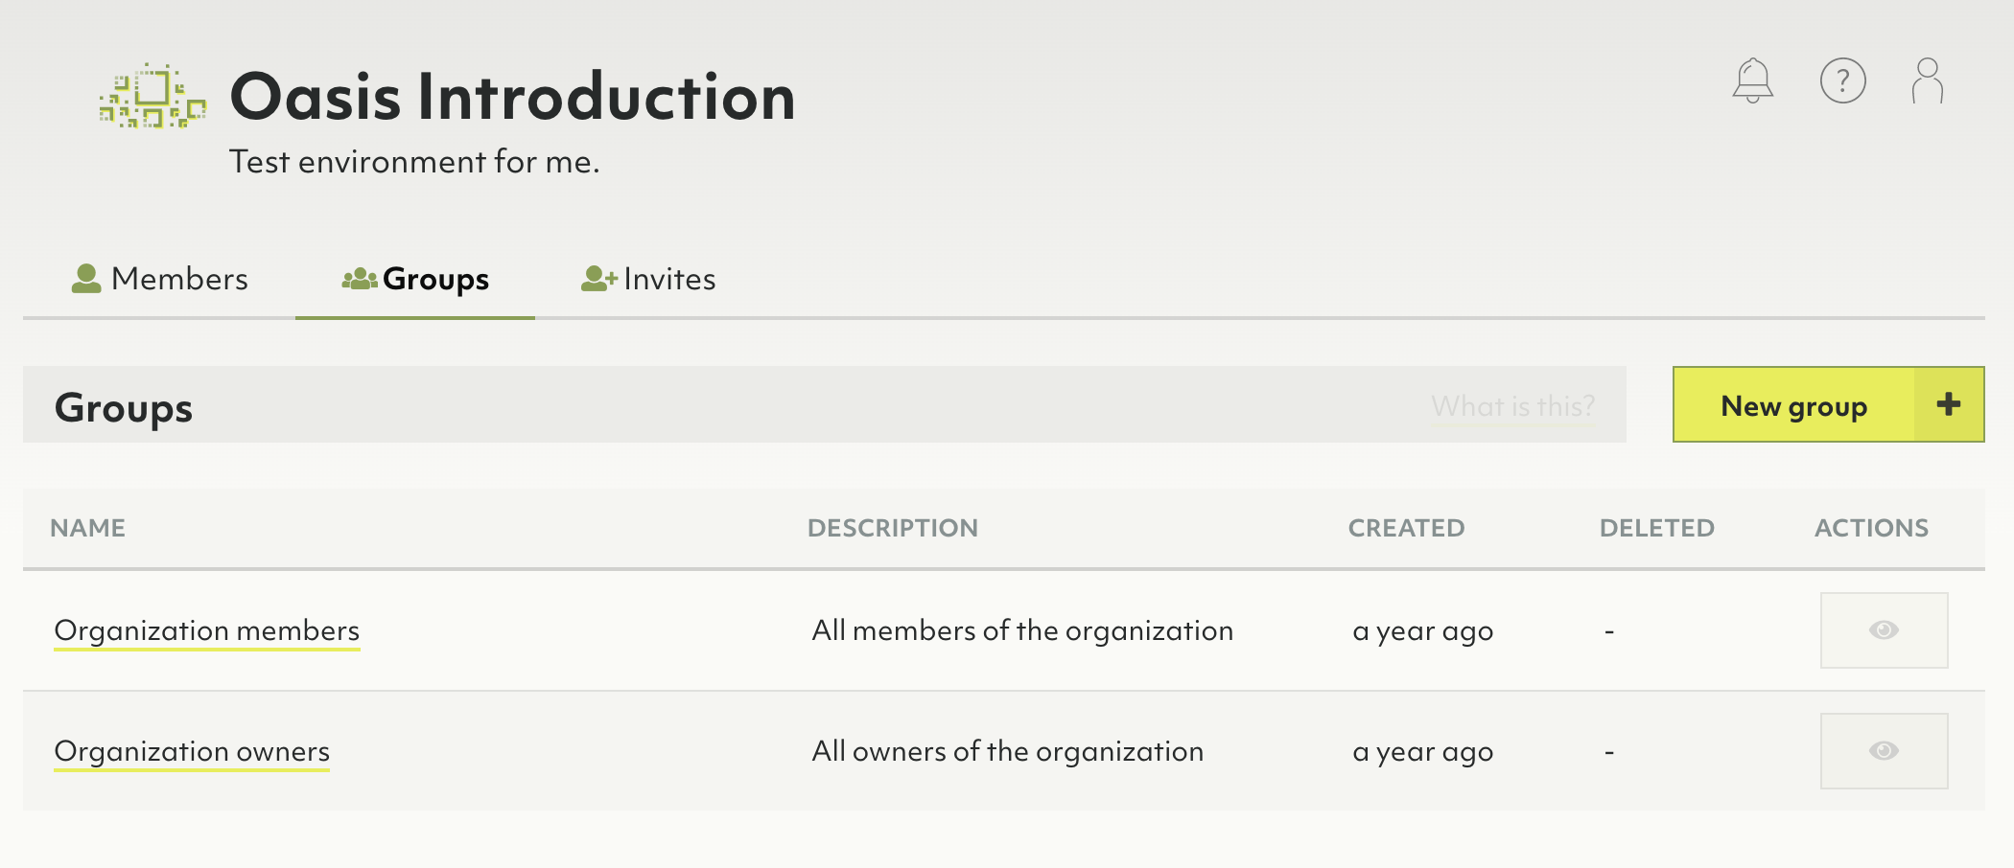Open help via the question mark icon

pyautogui.click(x=1842, y=80)
